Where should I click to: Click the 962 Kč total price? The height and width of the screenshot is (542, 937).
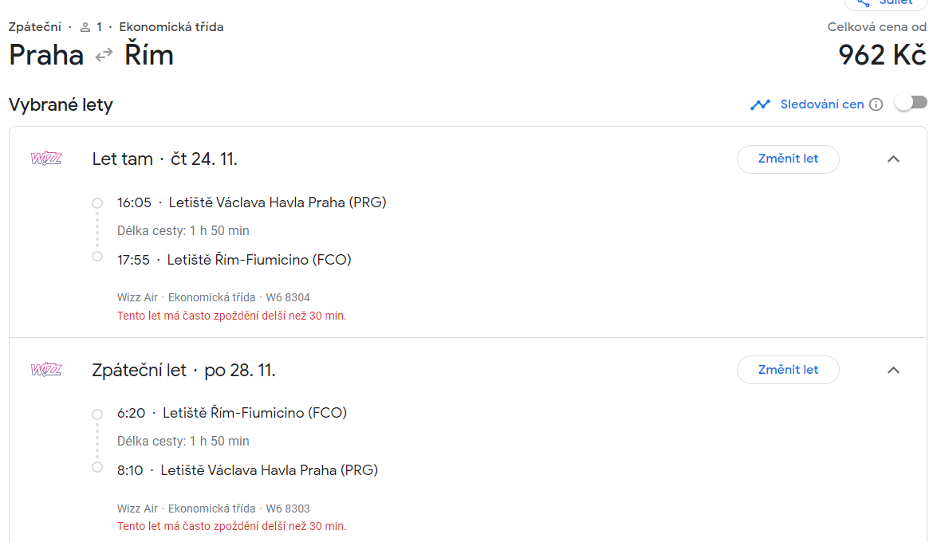pyautogui.click(x=882, y=55)
